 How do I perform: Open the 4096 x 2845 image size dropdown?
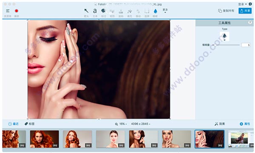141,124
